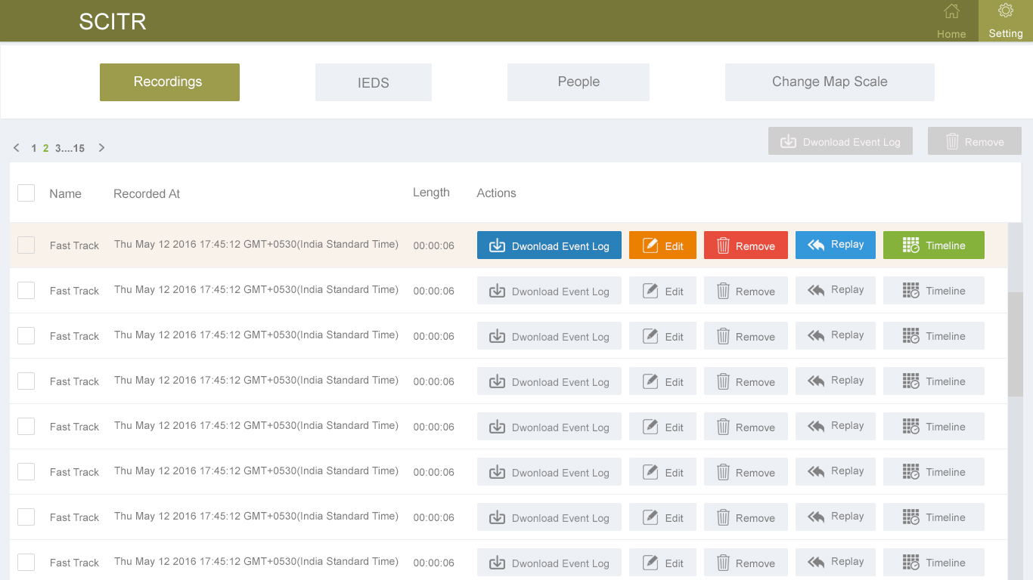Jump to page 15 in pagination

[79, 149]
